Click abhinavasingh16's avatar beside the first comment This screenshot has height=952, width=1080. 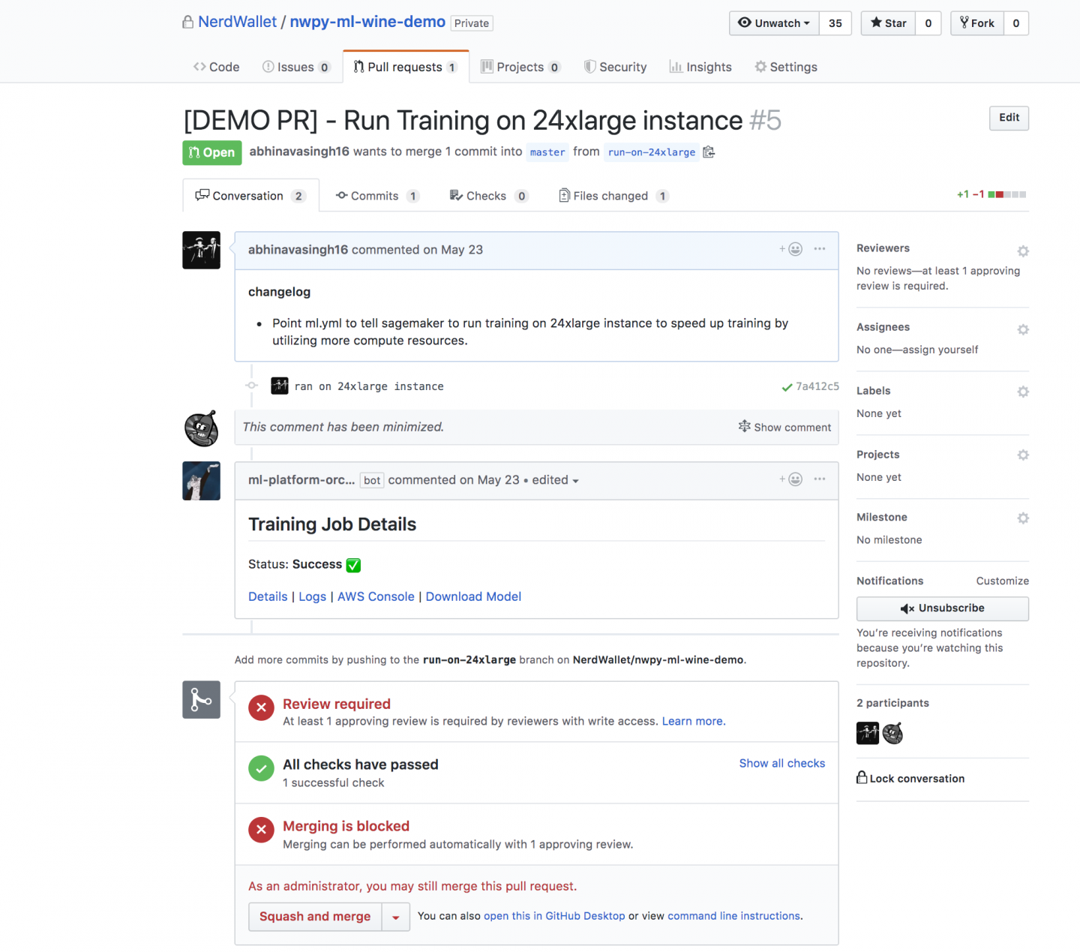click(201, 250)
